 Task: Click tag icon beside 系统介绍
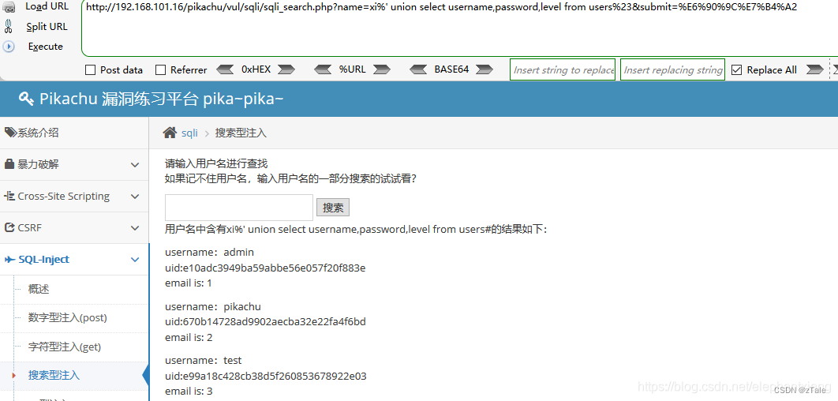point(11,133)
